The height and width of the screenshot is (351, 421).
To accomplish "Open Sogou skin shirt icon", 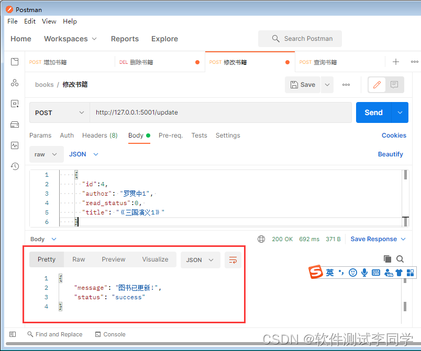I will point(399,273).
